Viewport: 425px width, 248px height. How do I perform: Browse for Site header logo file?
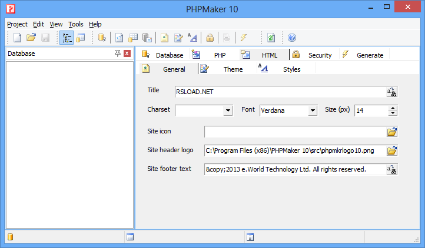pyautogui.click(x=392, y=150)
